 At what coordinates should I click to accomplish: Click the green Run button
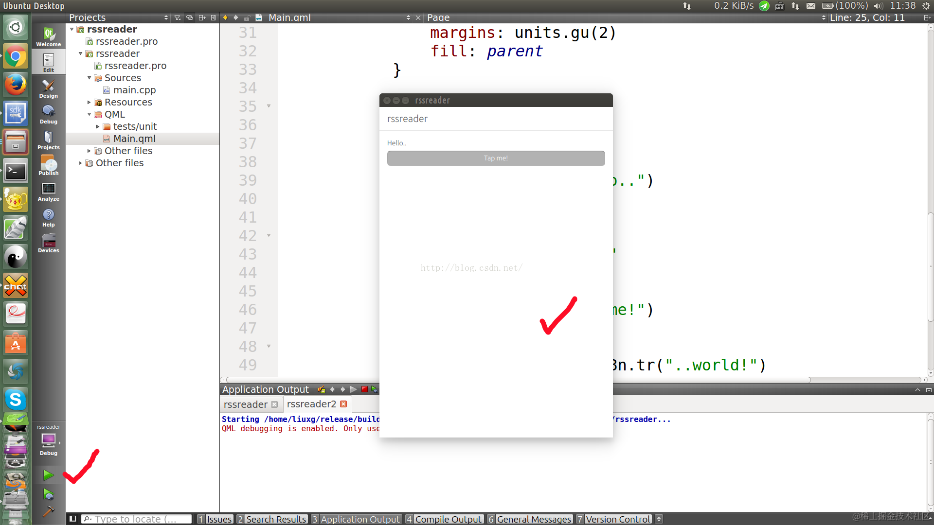(x=48, y=475)
